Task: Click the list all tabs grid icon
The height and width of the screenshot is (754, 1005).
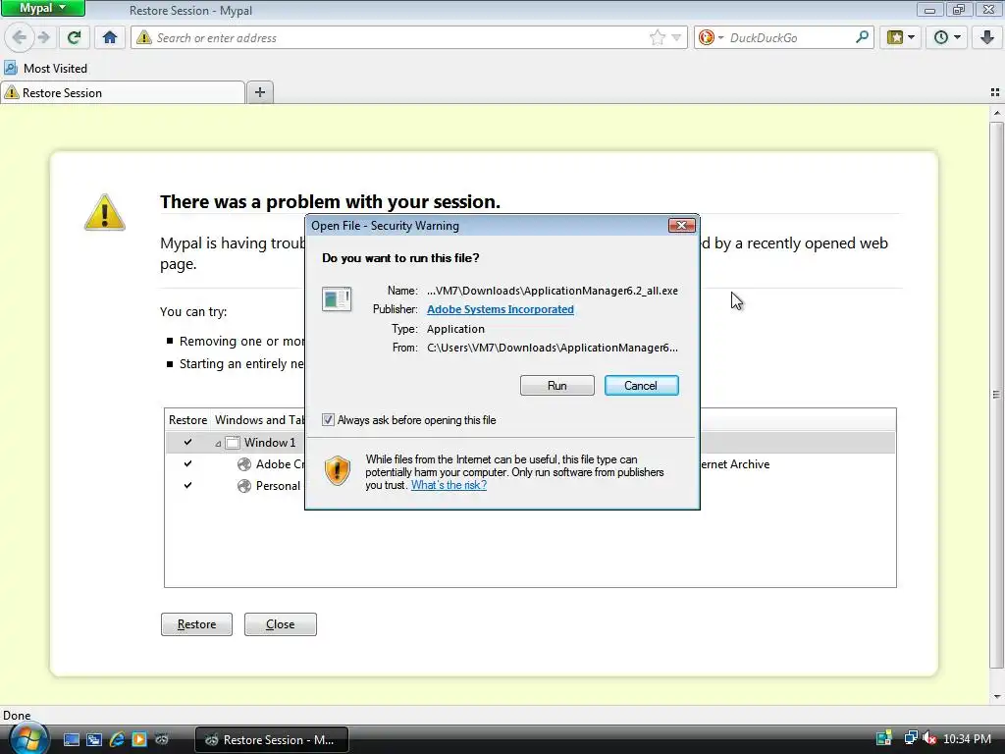Action: [x=995, y=92]
